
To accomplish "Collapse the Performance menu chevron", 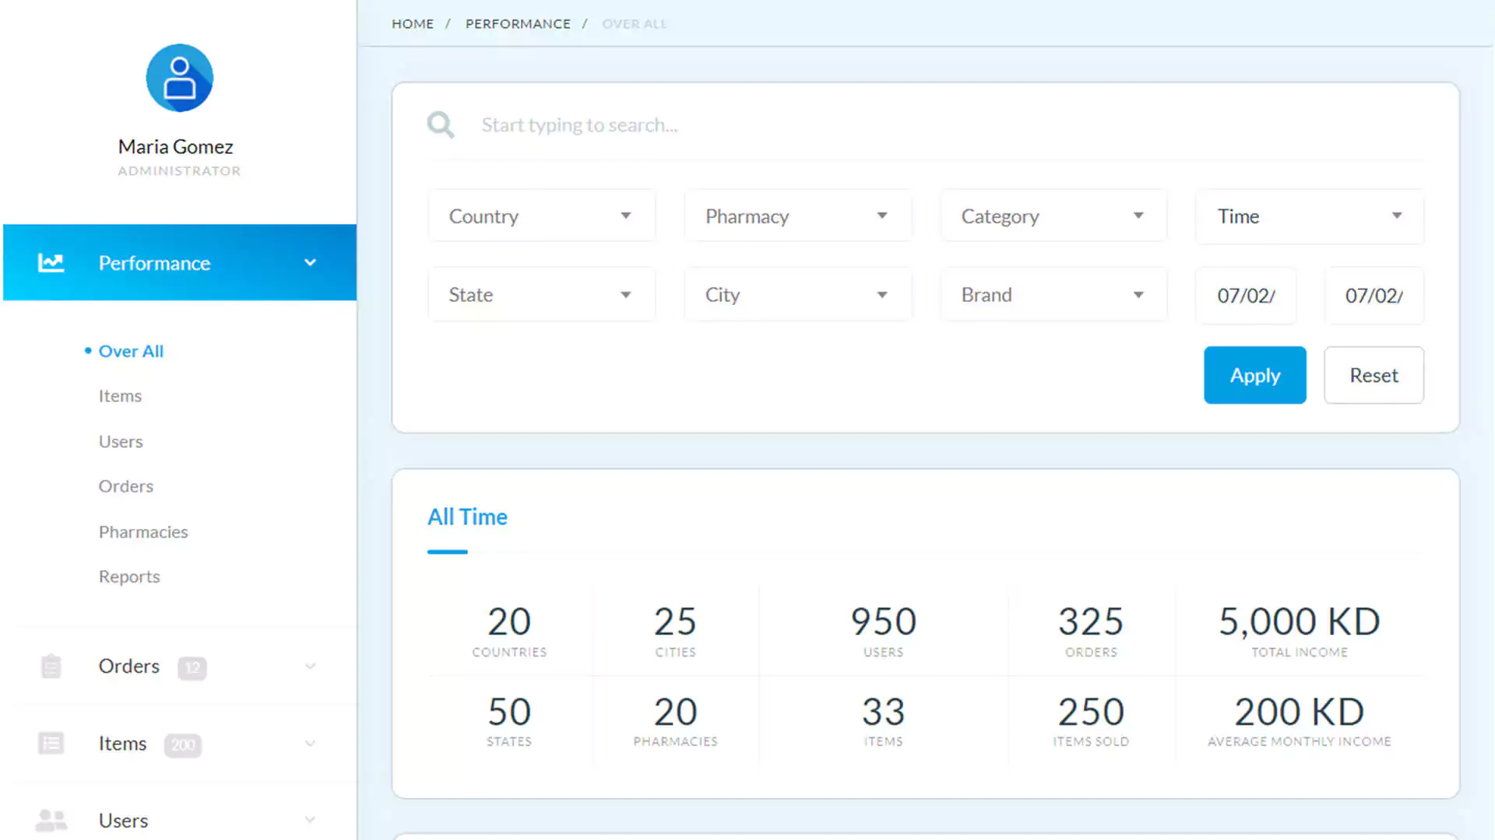I will point(310,263).
